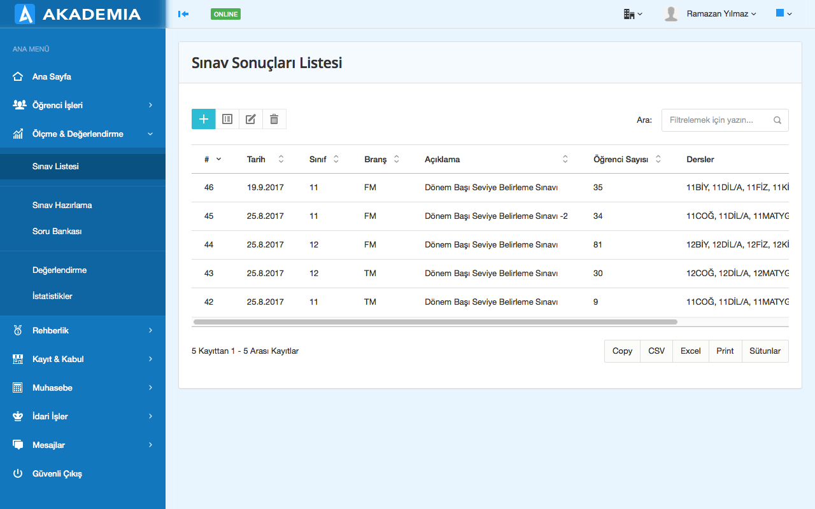Click the Akademia logo icon

coord(24,14)
